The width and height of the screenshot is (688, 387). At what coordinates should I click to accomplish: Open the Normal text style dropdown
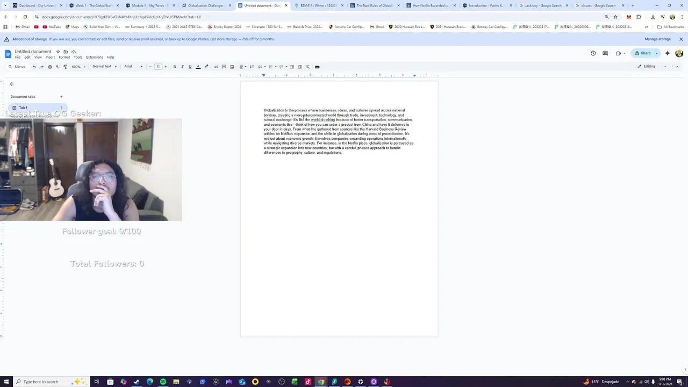pos(104,67)
